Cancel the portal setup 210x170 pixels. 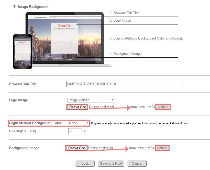click(137, 163)
